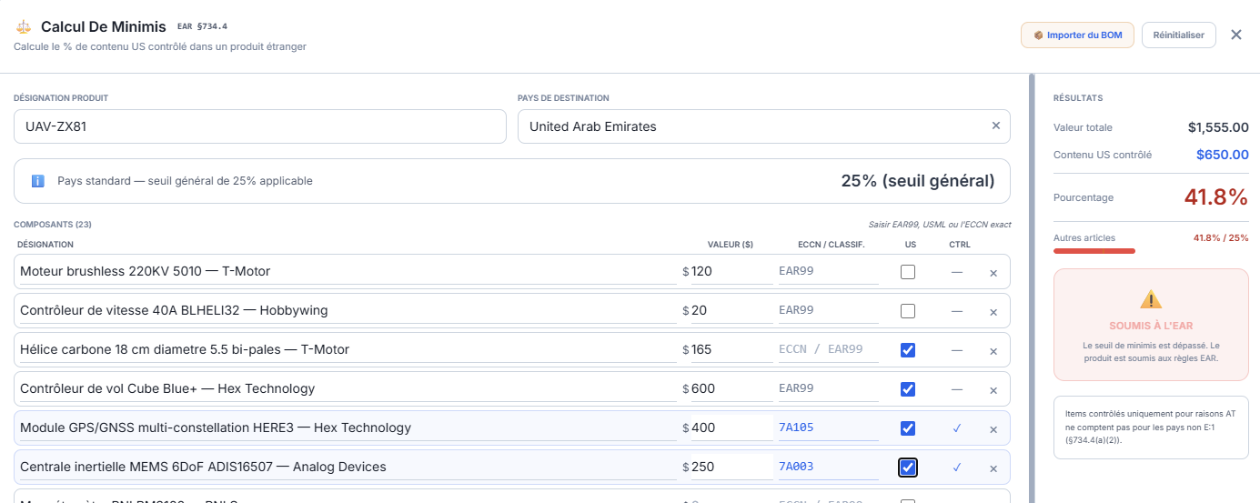Remove the Centrale inertielle MEMS row
Image resolution: width=1260 pixels, height=503 pixels.
coord(993,468)
